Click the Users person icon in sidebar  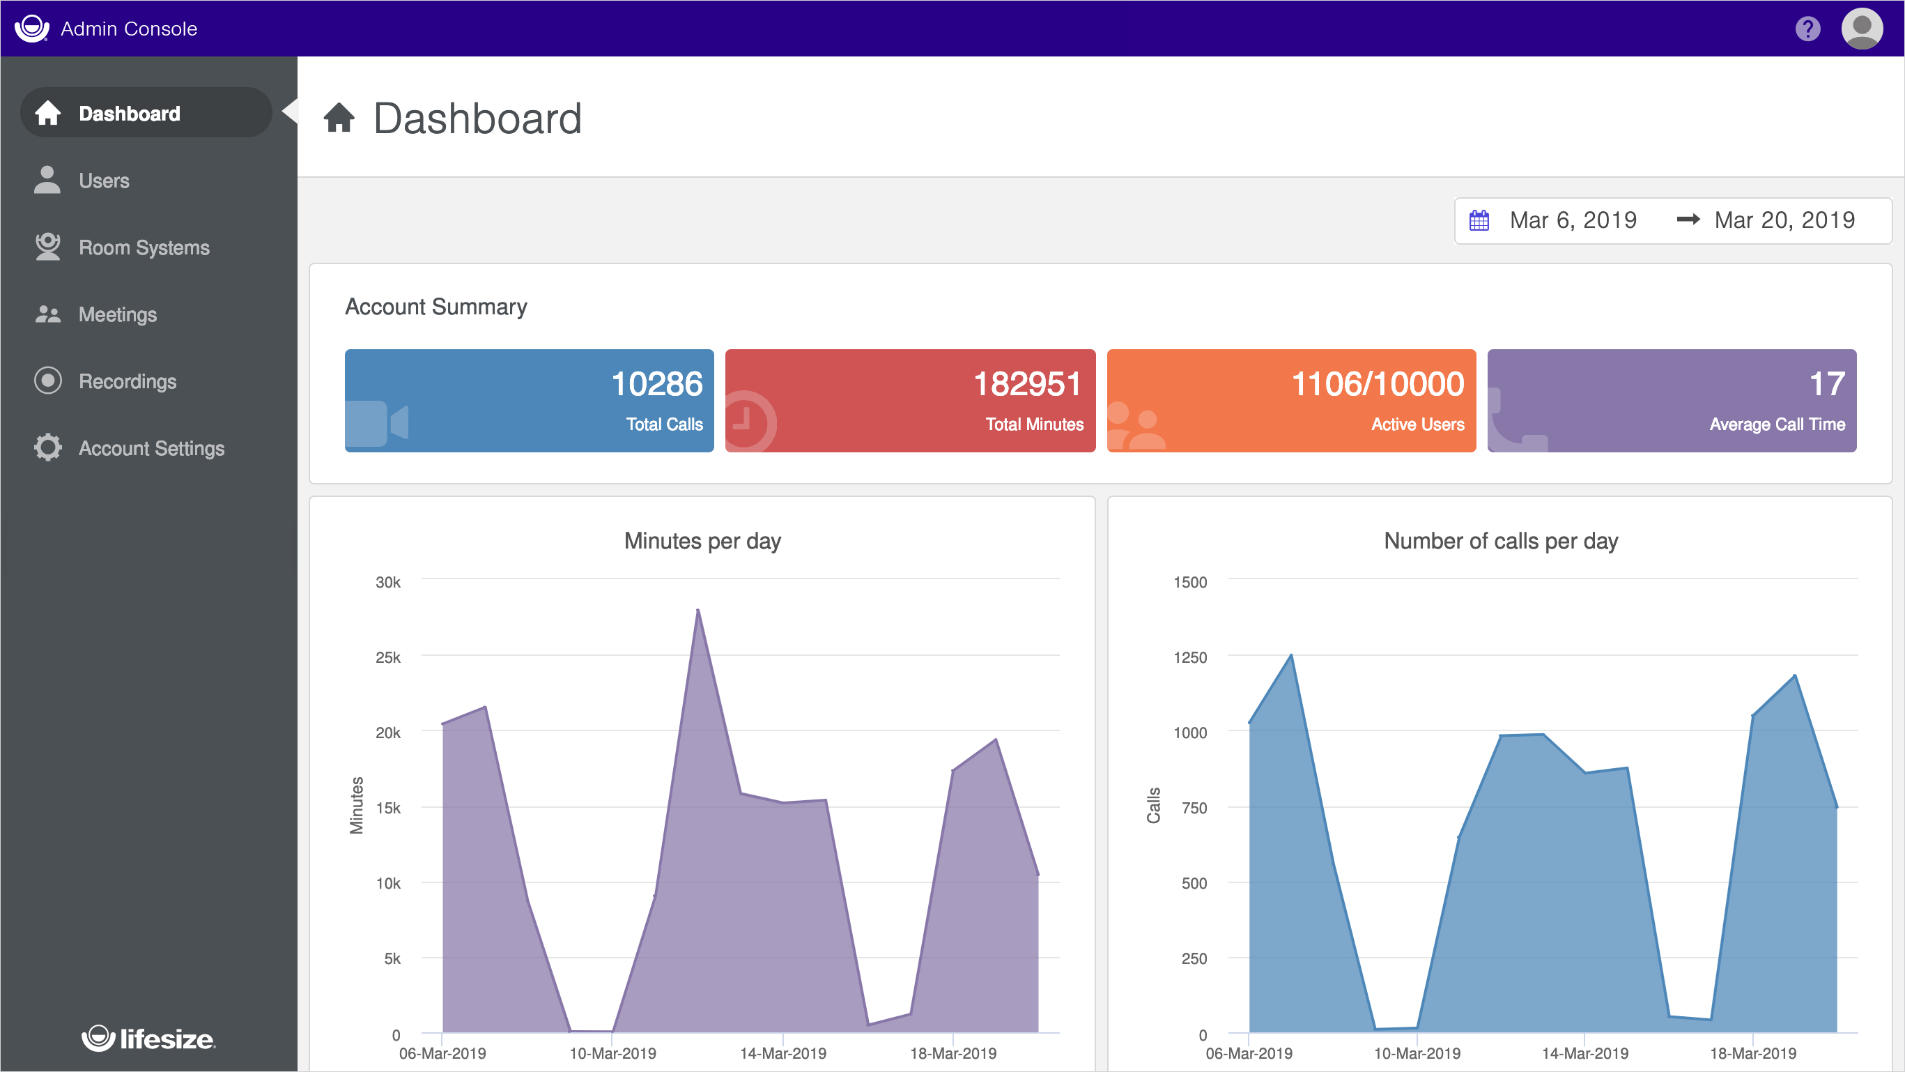pyautogui.click(x=47, y=181)
